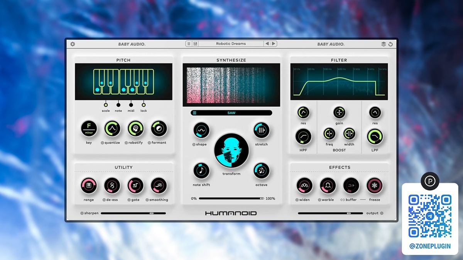Click the de-ess knob
Viewport: 463px width, 260px height.
pos(112,186)
